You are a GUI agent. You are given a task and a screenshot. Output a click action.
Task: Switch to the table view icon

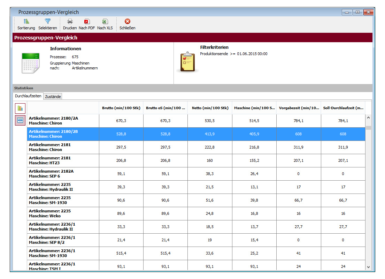pos(20,120)
